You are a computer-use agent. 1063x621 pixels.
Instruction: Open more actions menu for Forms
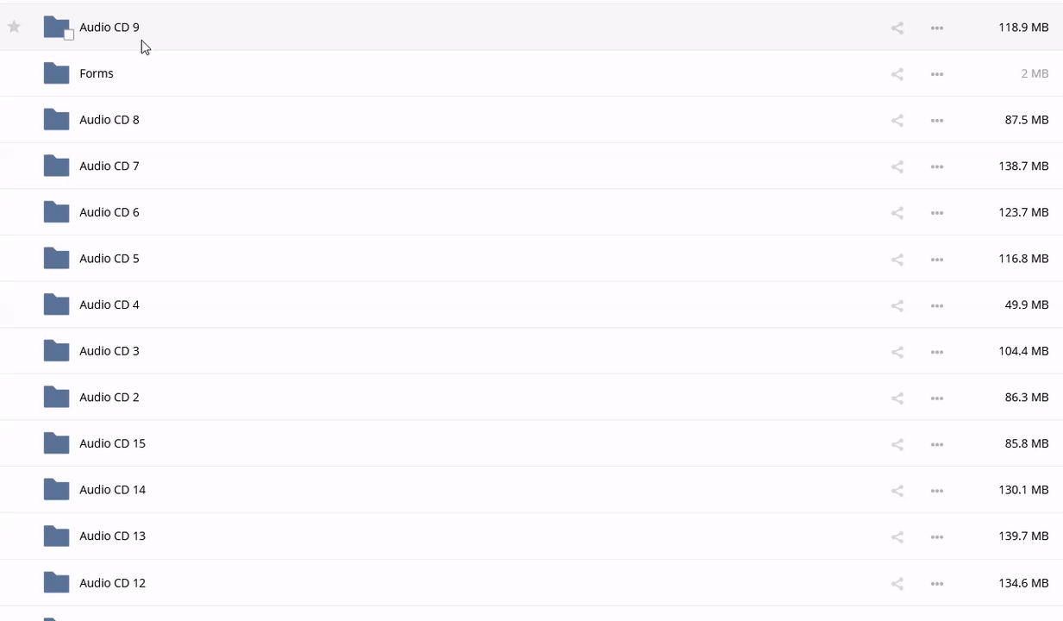[x=937, y=75]
